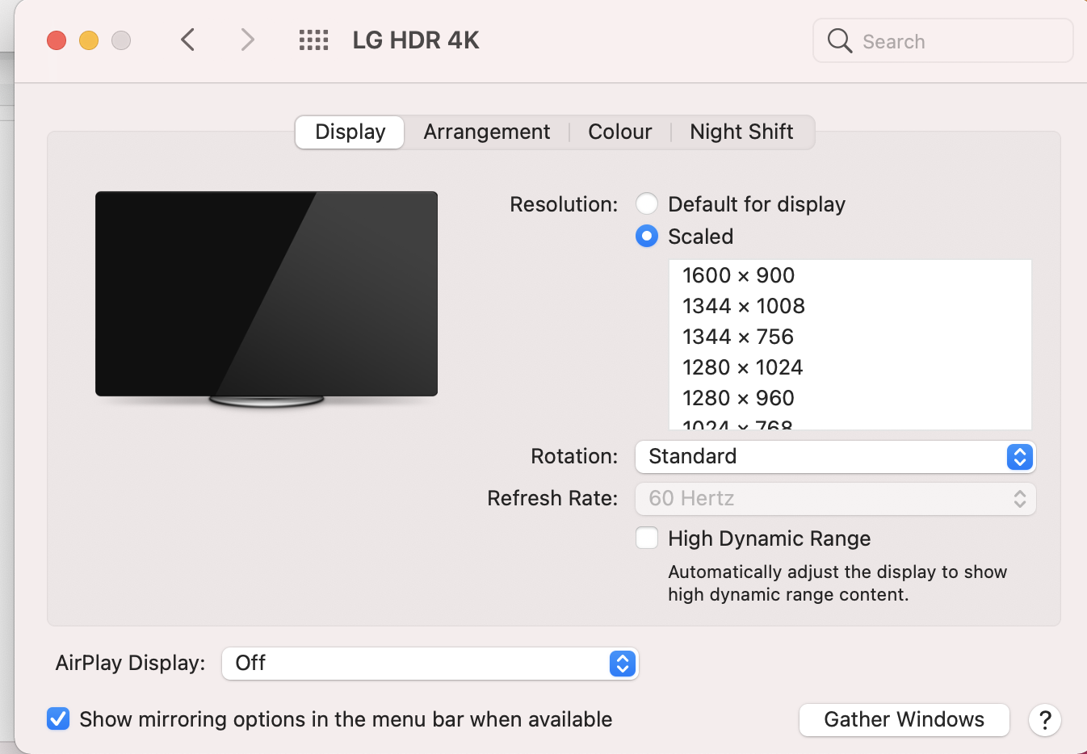1087x754 pixels.
Task: Click the magnifying glass search icon
Action: tap(840, 41)
